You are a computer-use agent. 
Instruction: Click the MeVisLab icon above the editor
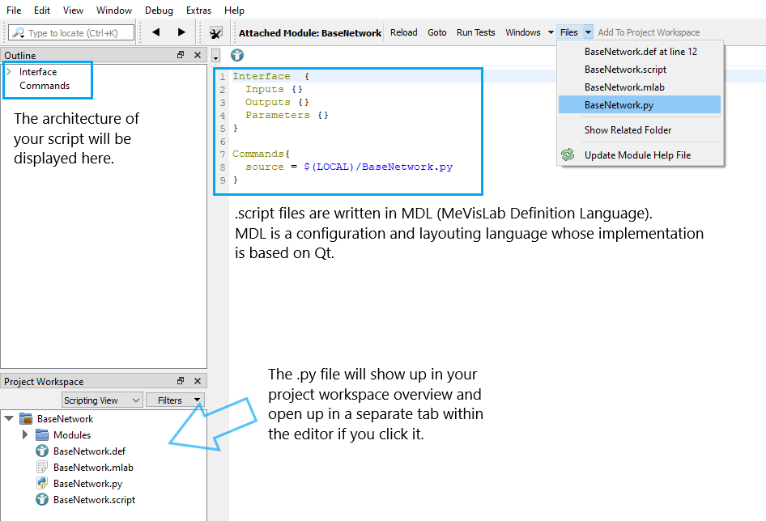[x=237, y=55]
